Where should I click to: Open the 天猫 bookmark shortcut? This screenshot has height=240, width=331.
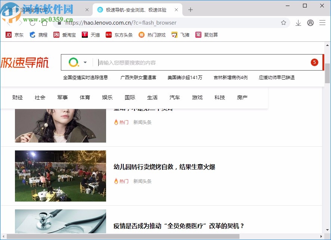point(91,35)
